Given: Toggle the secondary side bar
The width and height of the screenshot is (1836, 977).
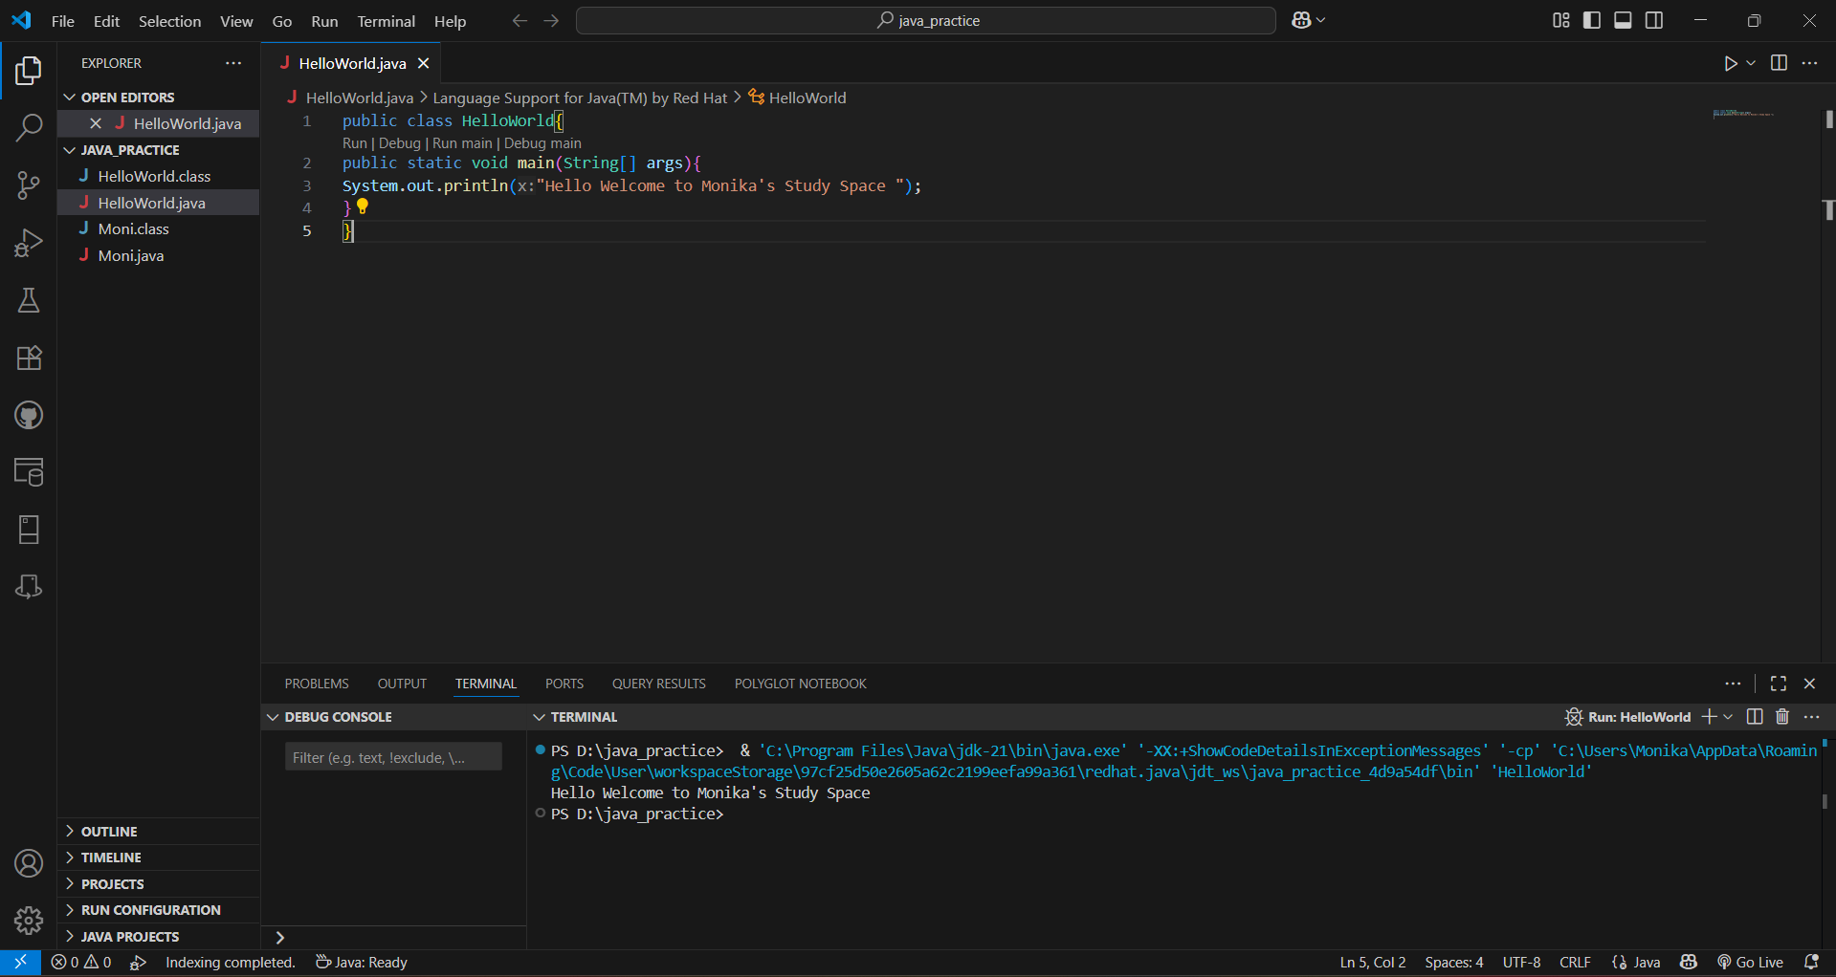Looking at the screenshot, I should pos(1654,19).
